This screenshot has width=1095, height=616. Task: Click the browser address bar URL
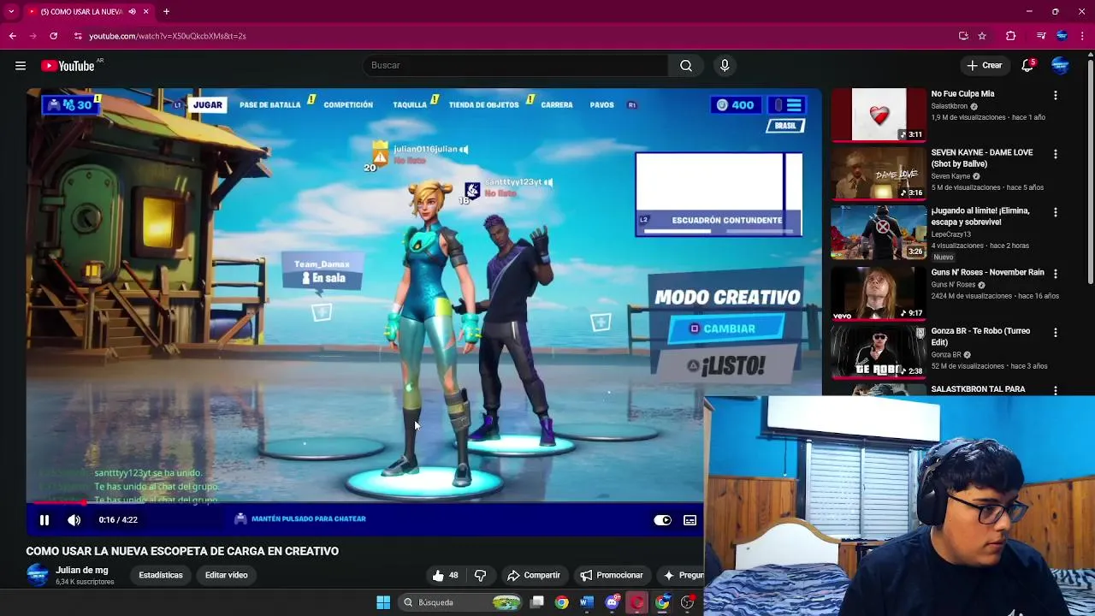(x=168, y=36)
